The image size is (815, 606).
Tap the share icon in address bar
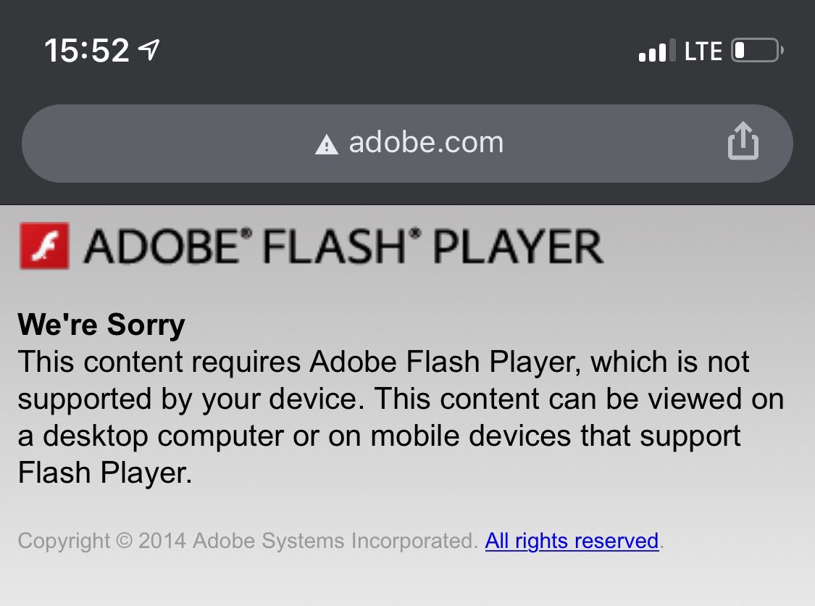(x=743, y=141)
